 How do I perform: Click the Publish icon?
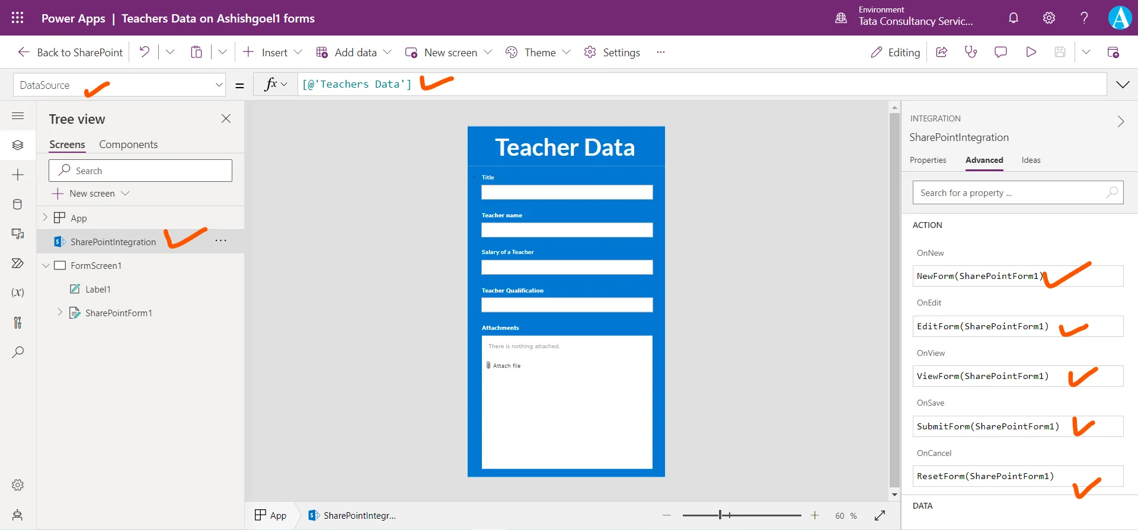[1113, 52]
